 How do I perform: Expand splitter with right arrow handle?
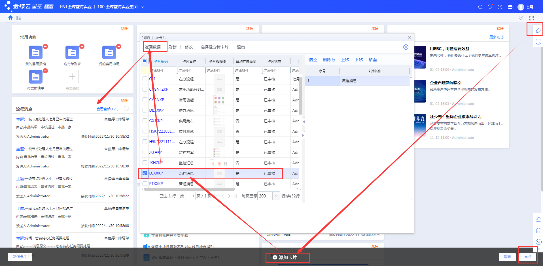304,135
